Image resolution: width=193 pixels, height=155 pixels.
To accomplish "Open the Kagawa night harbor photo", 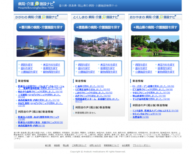I will (x=40, y=46).
